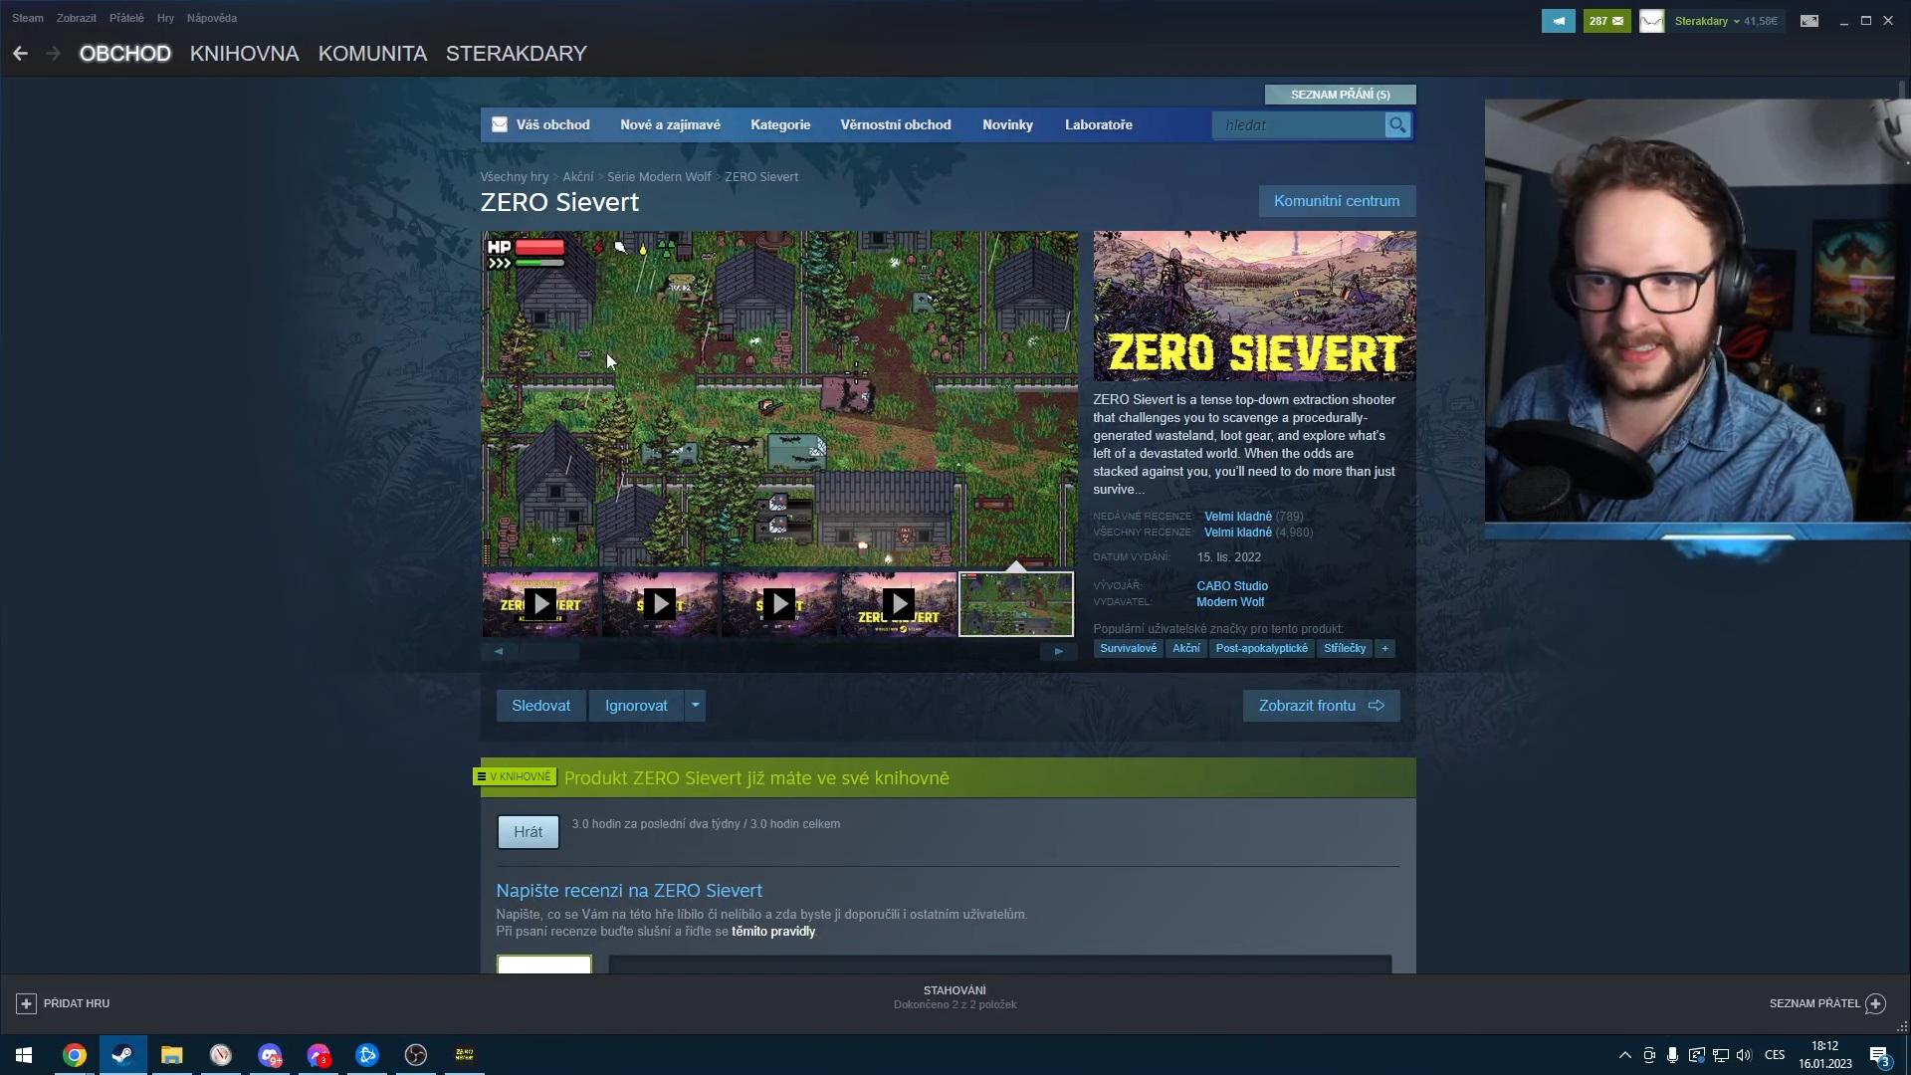This screenshot has height=1075, width=1911.
Task: Open the Nové a zajímavé menu
Action: tap(670, 125)
